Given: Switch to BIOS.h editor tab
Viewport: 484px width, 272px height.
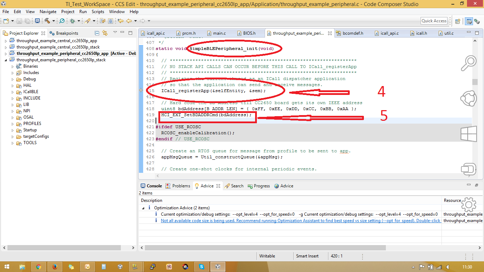Looking at the screenshot, I should (x=246, y=33).
